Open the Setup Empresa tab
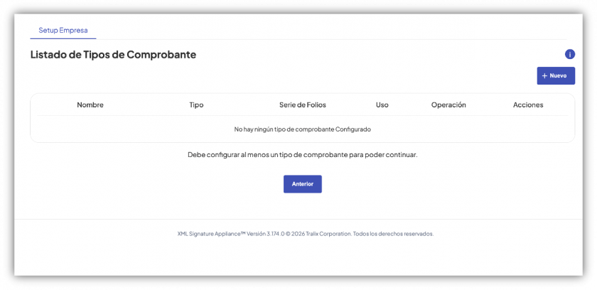The image size is (597, 290). point(63,31)
